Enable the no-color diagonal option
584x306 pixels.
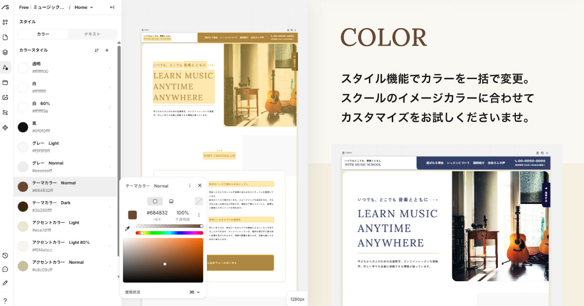(x=199, y=201)
